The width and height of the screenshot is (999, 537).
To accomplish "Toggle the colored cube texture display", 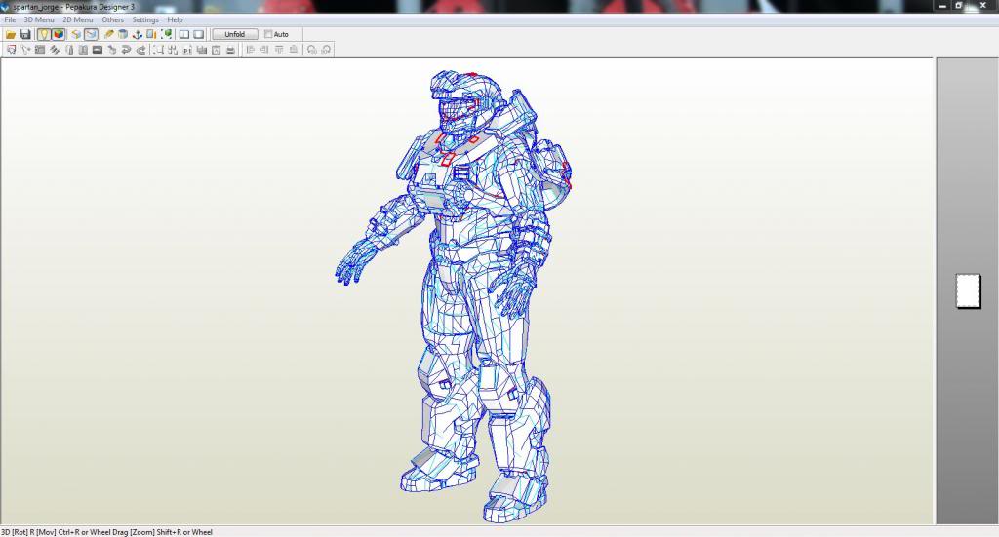I will pyautogui.click(x=59, y=34).
